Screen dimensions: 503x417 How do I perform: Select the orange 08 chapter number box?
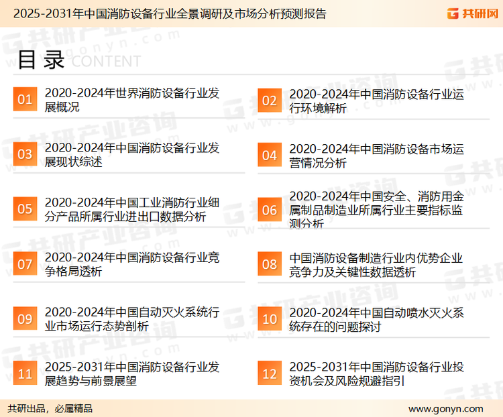270,264
